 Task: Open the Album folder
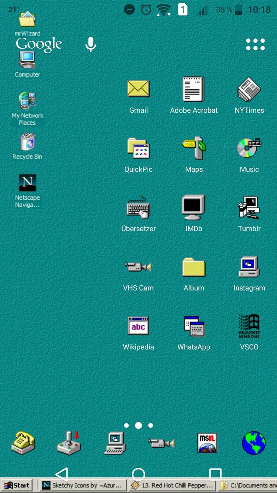point(194,267)
